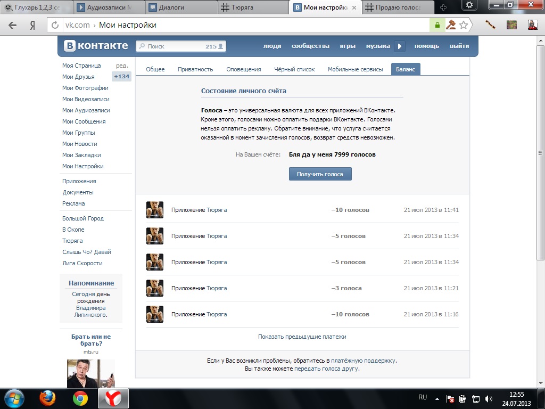
Task: Switch to Продаю голоса tab
Action: (398, 7)
